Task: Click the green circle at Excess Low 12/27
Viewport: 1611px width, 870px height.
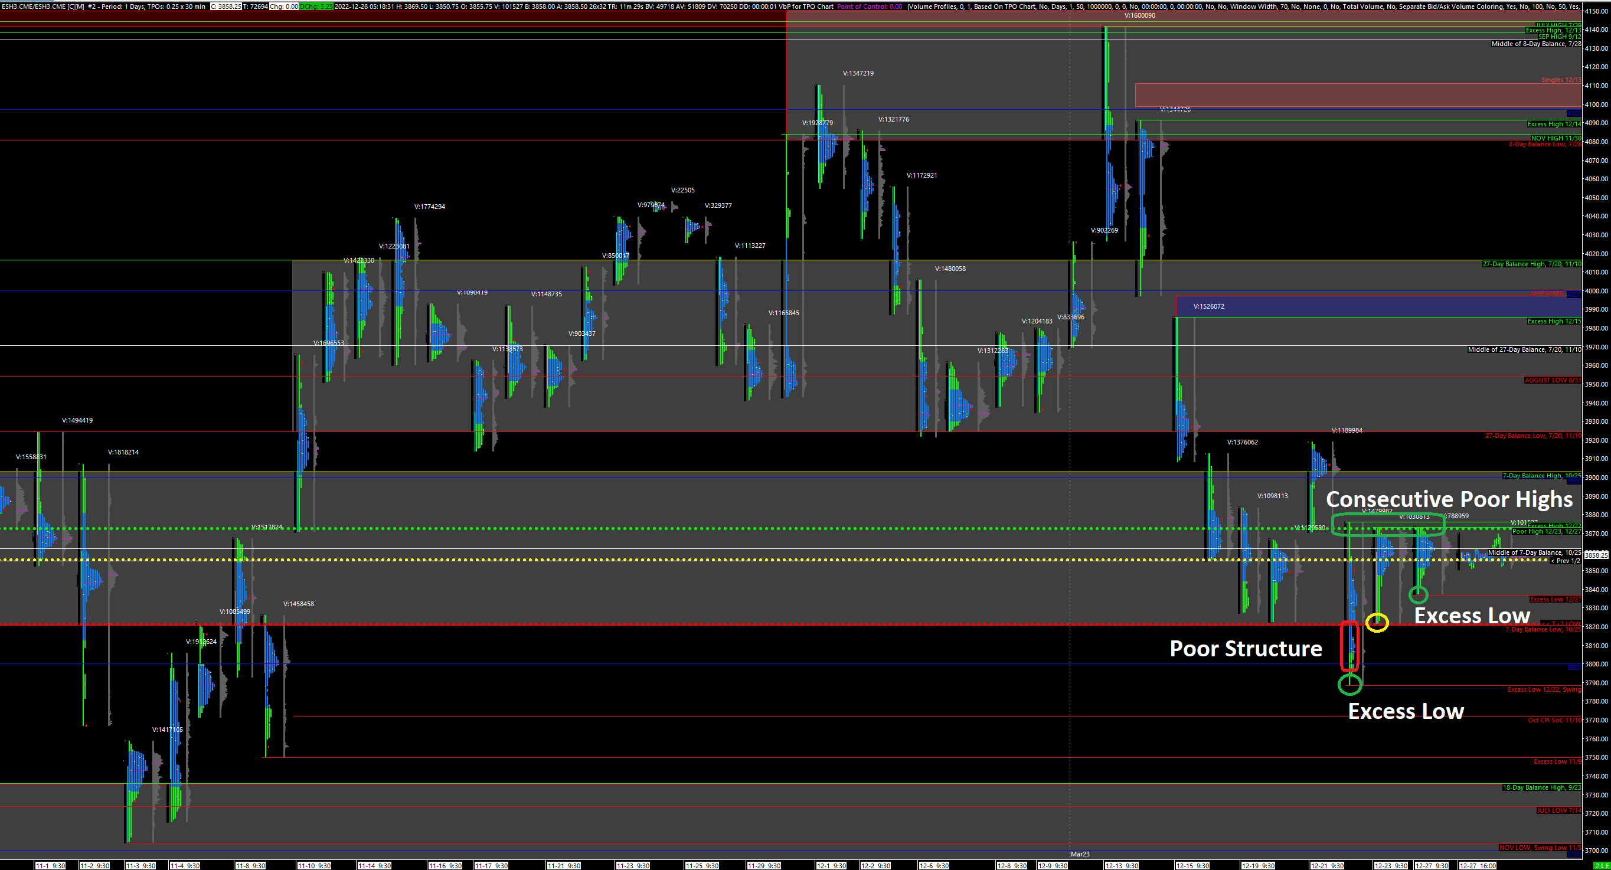Action: click(x=1418, y=594)
